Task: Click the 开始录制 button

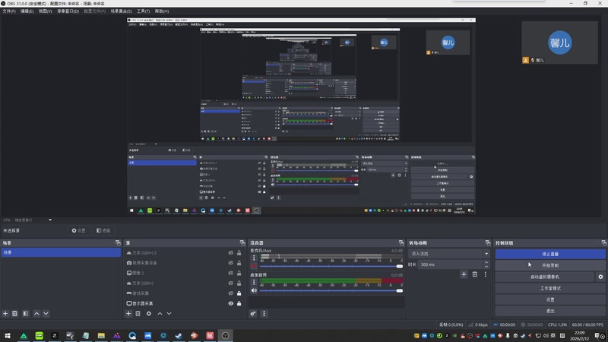Action: (550, 265)
